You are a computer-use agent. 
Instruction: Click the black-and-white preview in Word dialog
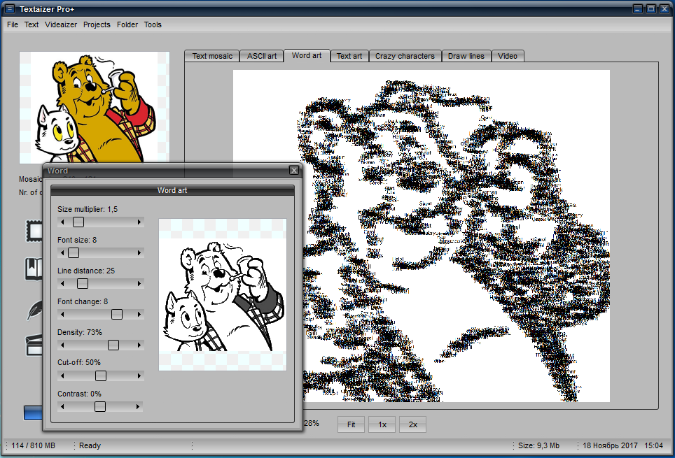coord(223,294)
